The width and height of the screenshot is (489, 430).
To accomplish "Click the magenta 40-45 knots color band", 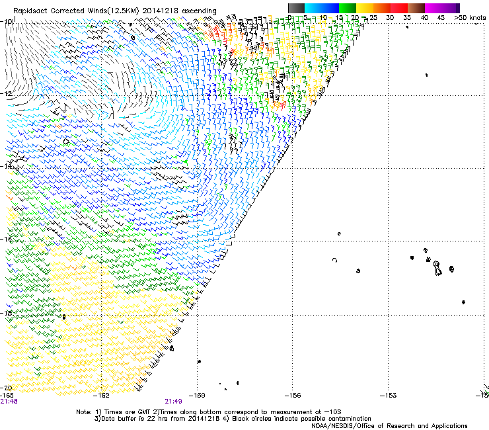I will [433, 8].
